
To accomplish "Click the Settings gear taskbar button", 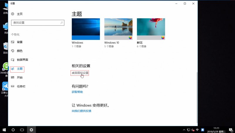I will (x=31, y=130).
